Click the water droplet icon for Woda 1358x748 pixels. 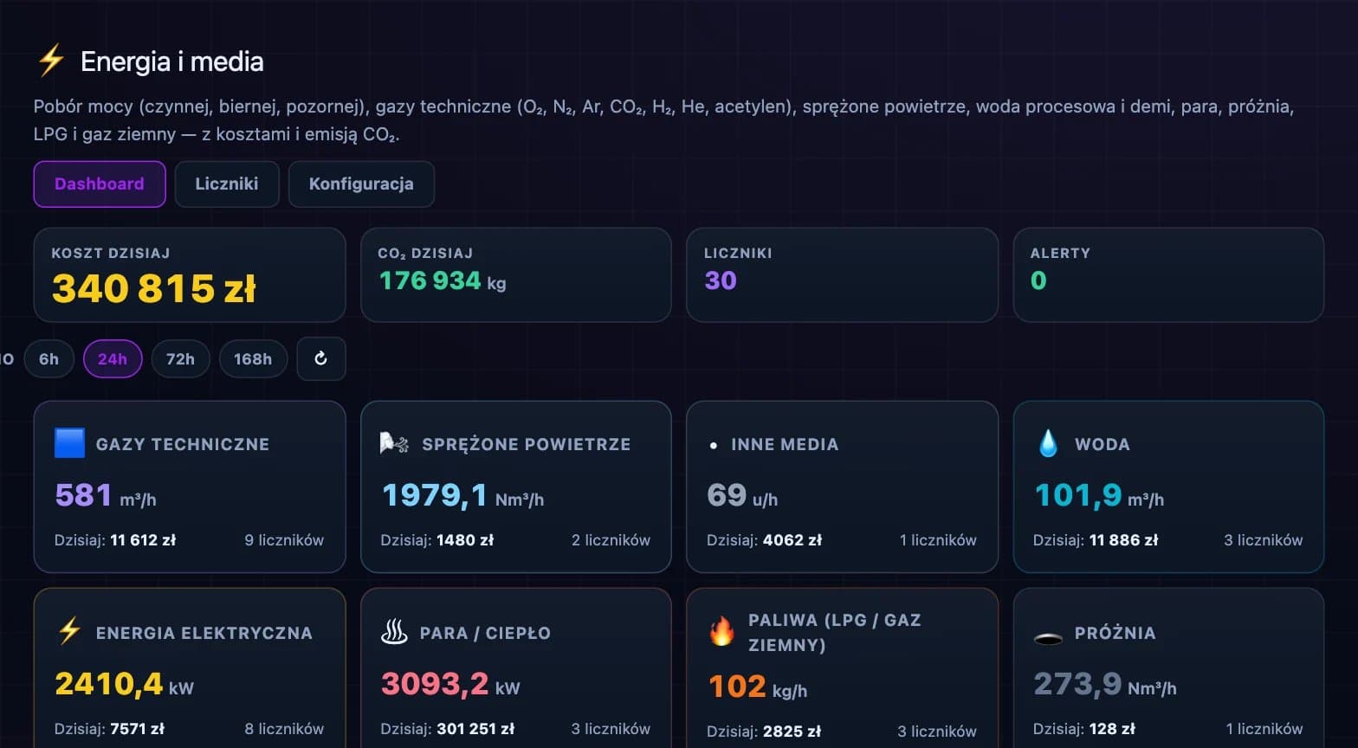[x=1048, y=443]
